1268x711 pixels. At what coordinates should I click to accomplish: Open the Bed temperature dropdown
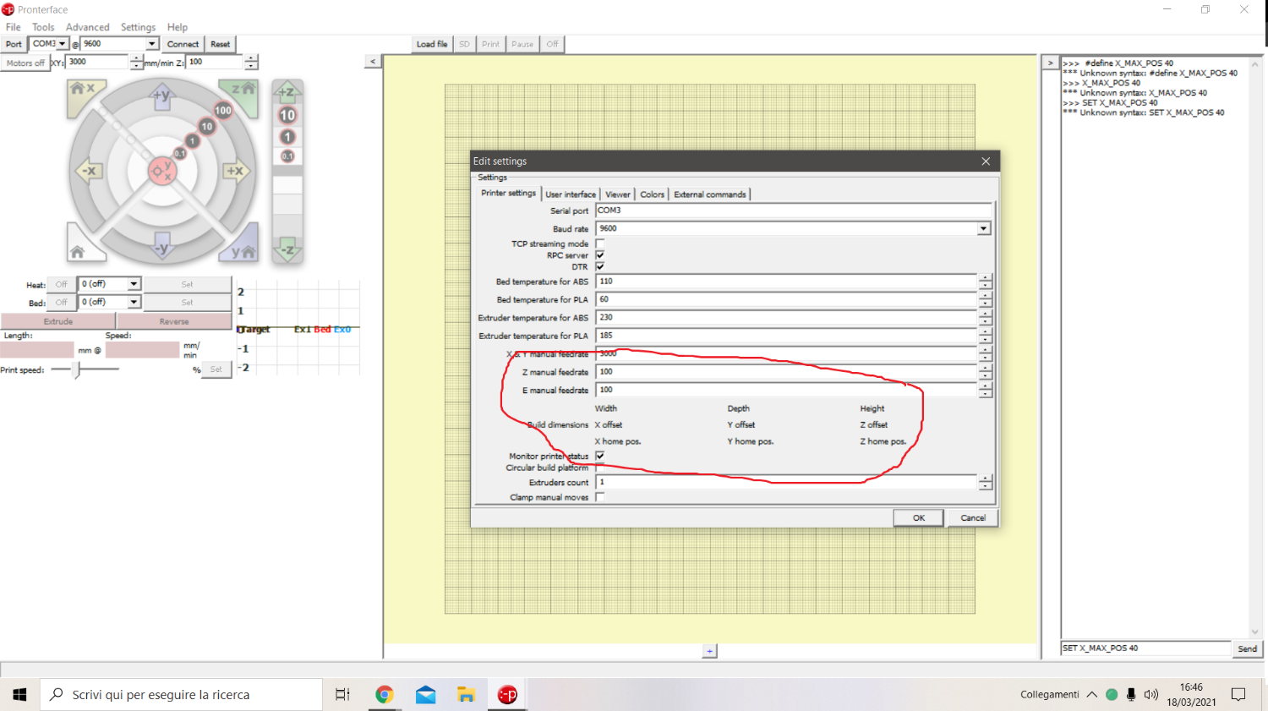(x=134, y=302)
